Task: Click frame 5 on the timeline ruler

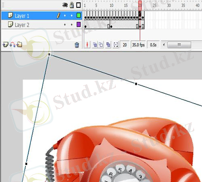Action: pyautogui.click(x=96, y=5)
